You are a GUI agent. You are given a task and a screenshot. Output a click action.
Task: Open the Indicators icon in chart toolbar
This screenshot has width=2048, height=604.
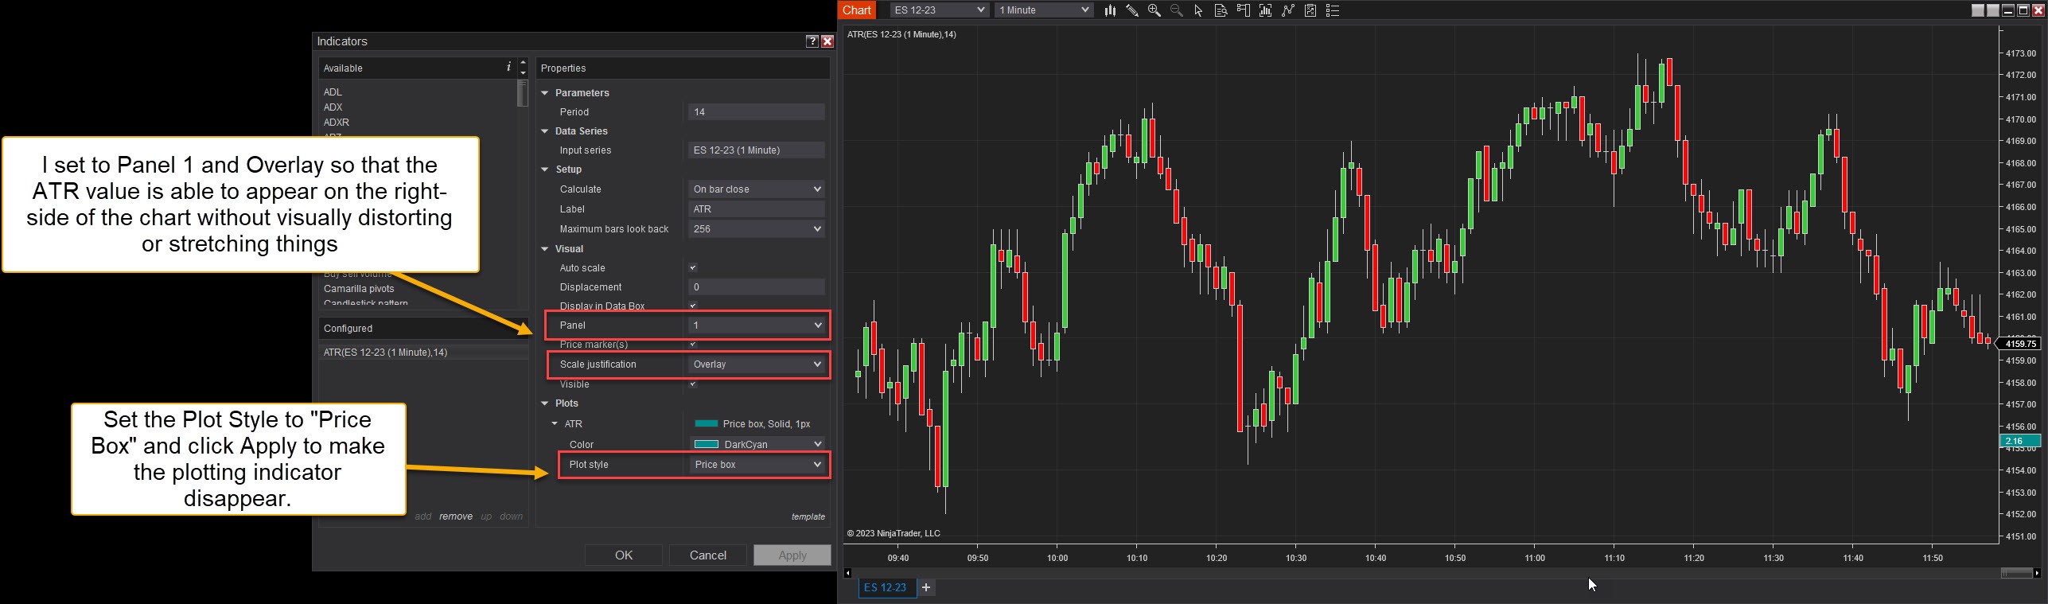point(1287,10)
